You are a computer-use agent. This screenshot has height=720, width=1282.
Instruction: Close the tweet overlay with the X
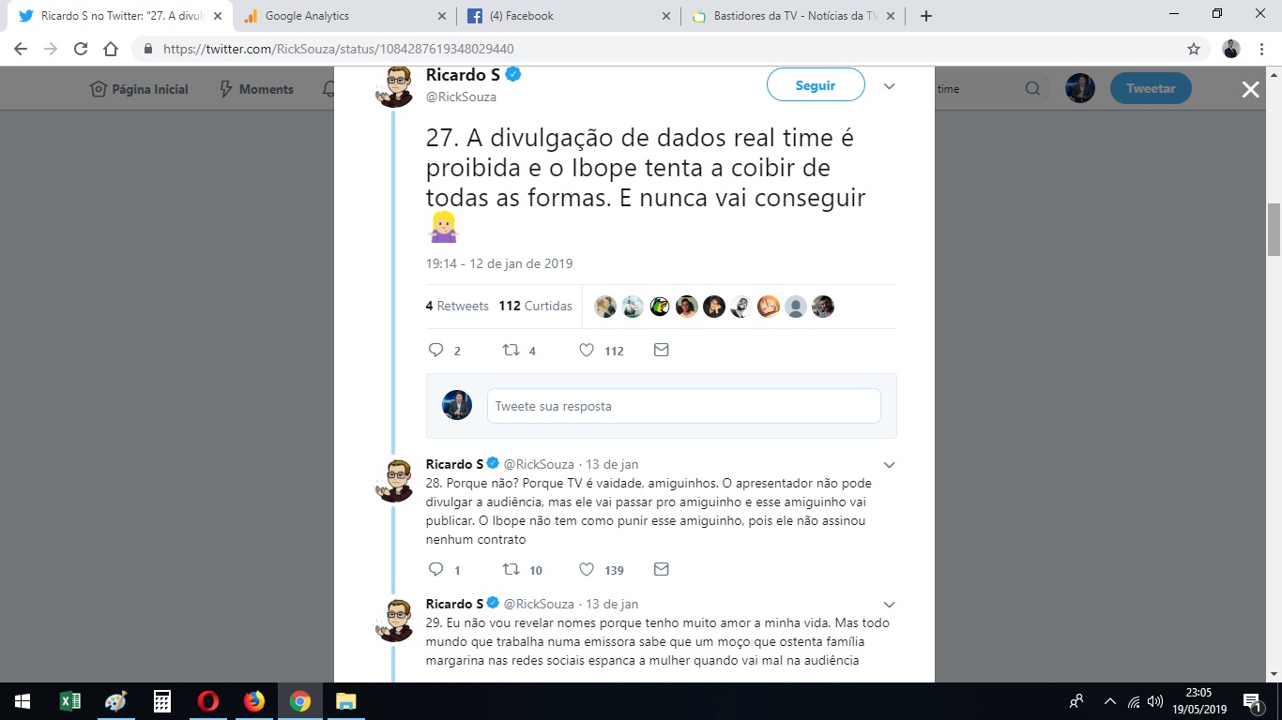pyautogui.click(x=1250, y=89)
